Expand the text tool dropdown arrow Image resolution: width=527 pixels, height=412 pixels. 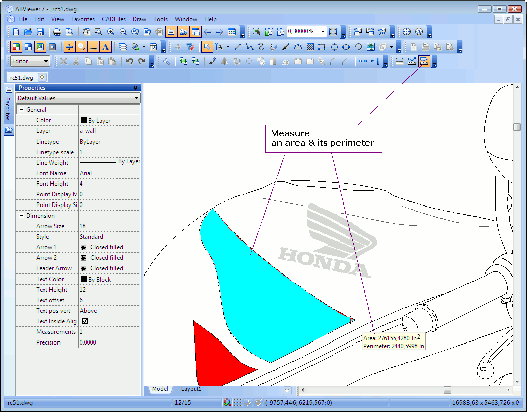228,47
